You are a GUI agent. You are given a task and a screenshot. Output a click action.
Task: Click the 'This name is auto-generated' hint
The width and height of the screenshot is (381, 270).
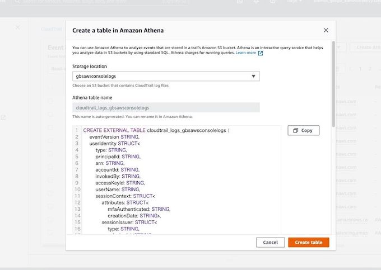[132, 117]
